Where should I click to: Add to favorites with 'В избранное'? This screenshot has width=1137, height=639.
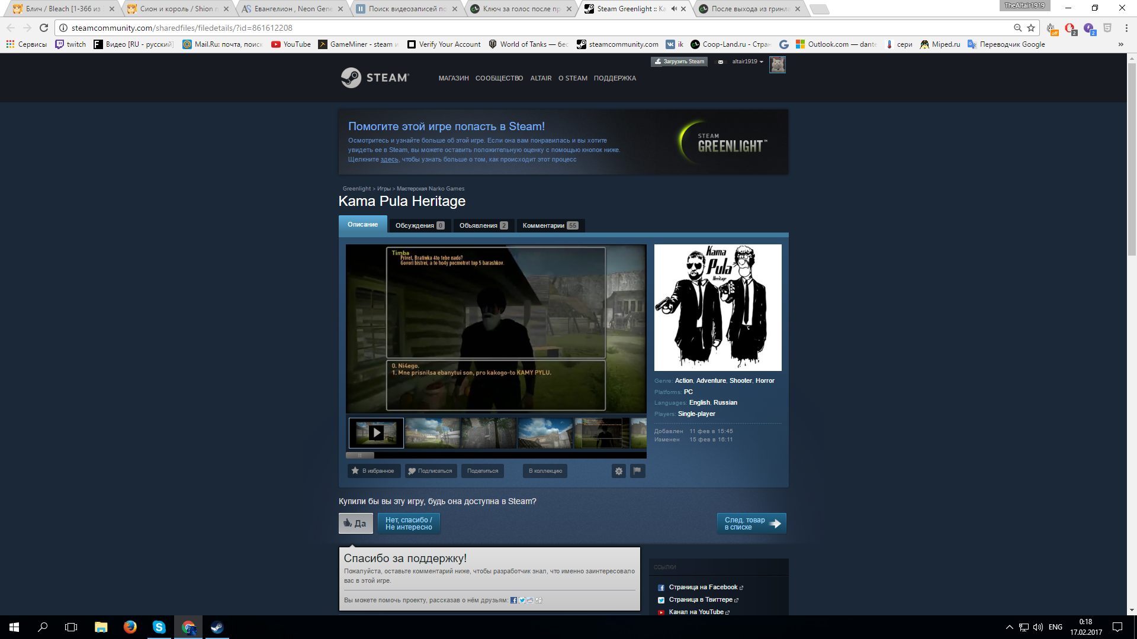coord(373,471)
